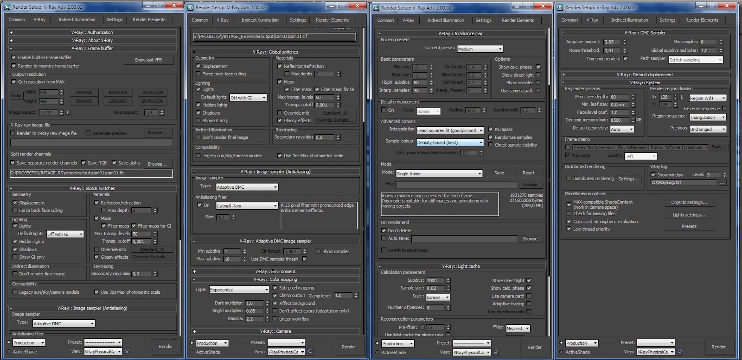Open the Default geometry Auto dropdown
Screen dimensions: 742x360
(x=622, y=129)
